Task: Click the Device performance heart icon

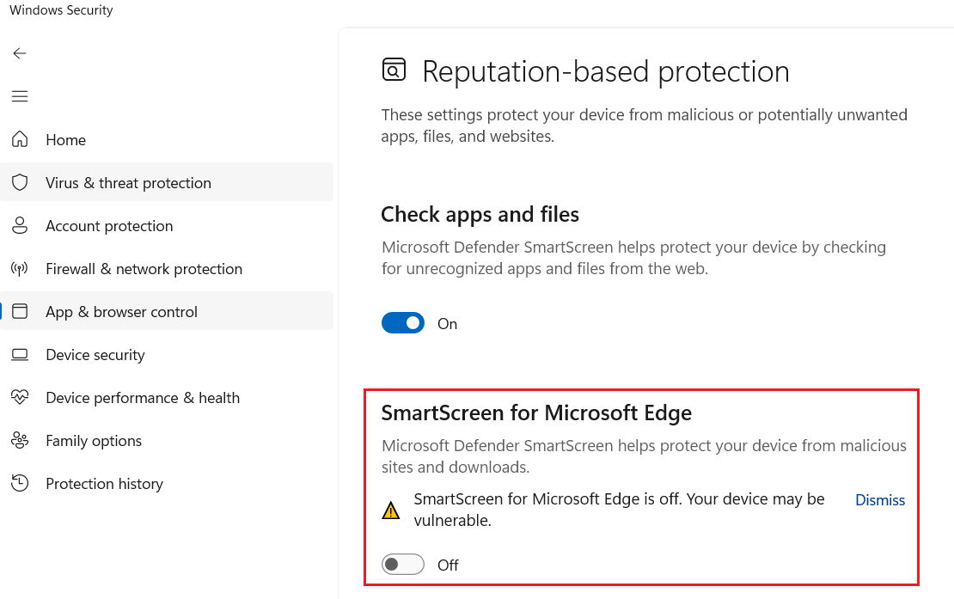Action: coord(20,397)
